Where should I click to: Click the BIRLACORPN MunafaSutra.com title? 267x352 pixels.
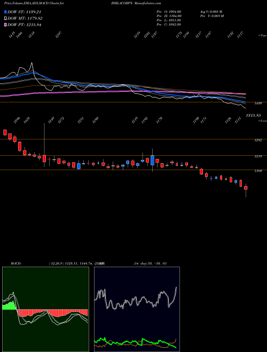(x=136, y=3)
